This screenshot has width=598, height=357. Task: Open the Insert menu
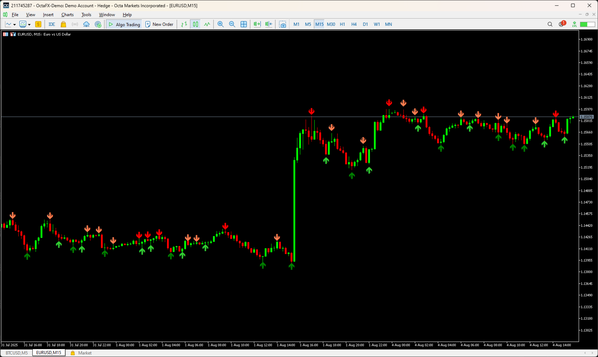48,15
